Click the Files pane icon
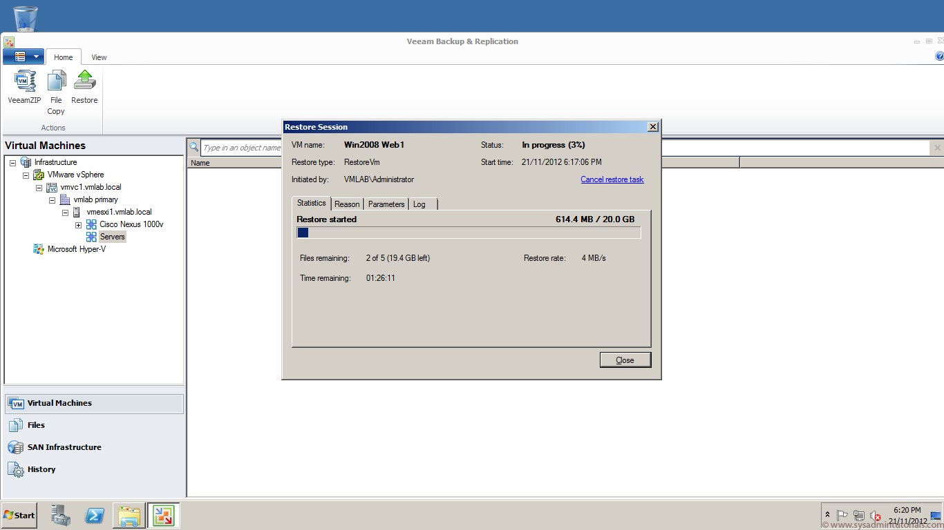This screenshot has height=530, width=944. pos(15,425)
